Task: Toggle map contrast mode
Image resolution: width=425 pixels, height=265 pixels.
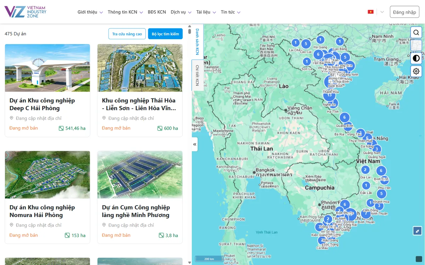Action: point(416,58)
